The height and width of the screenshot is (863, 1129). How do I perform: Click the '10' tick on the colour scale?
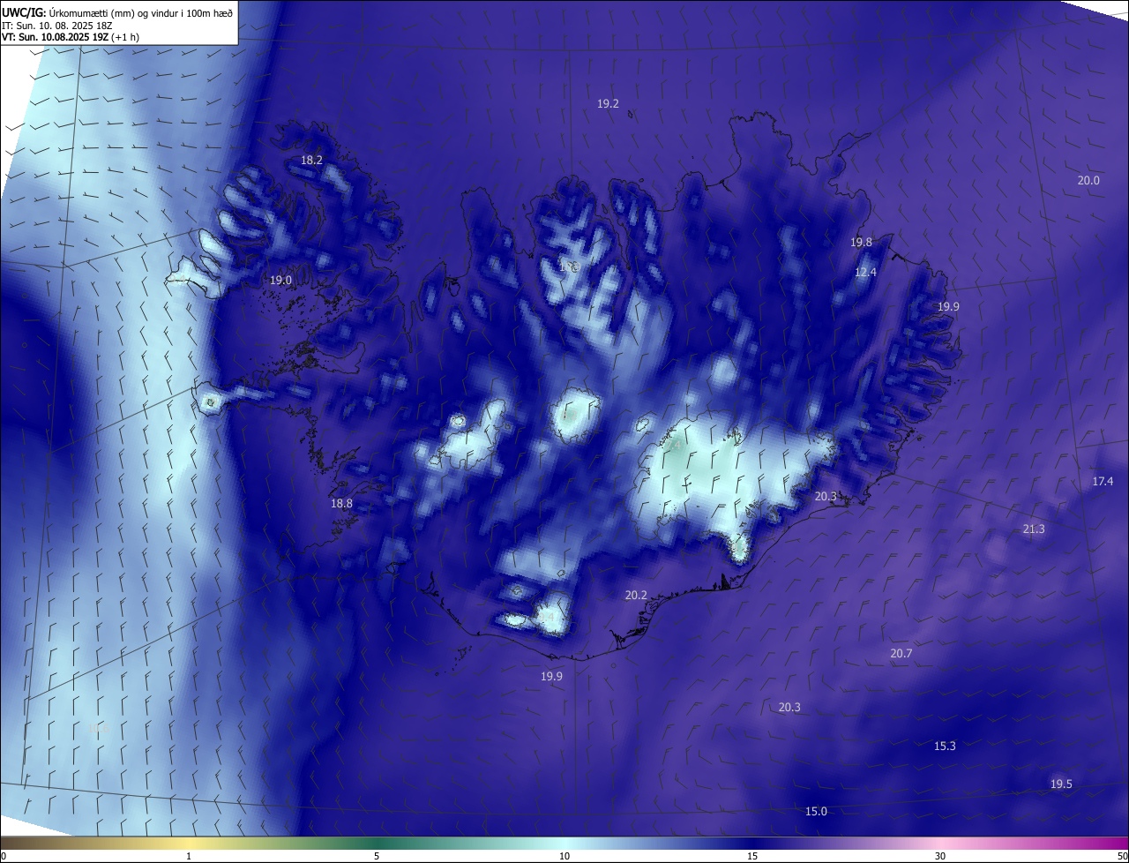pos(564,856)
